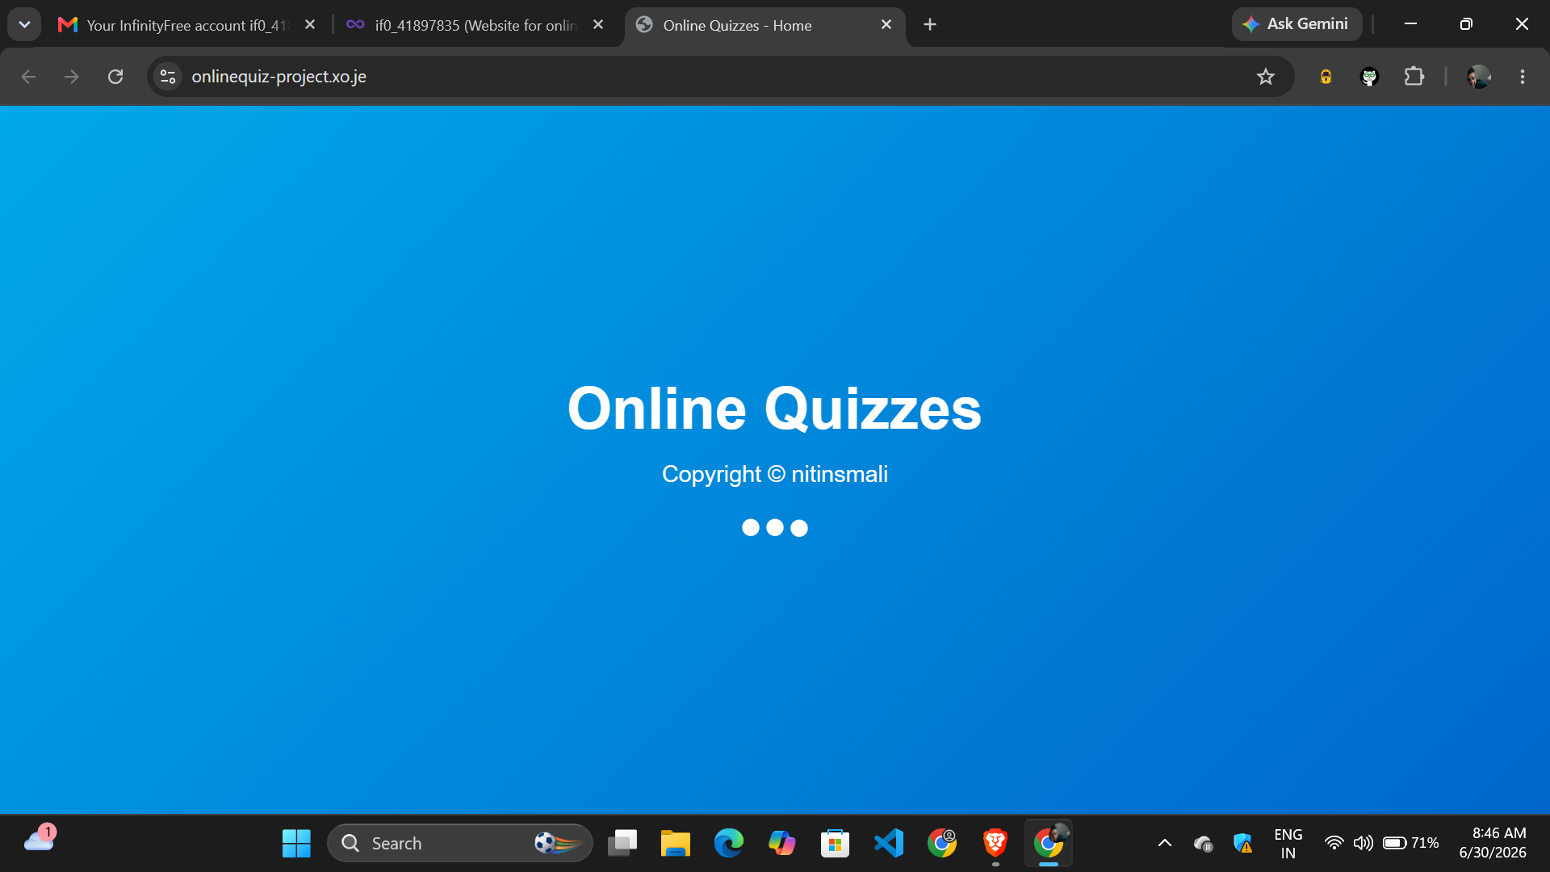1550x872 pixels.
Task: Open the OneDrive cloud tray icon
Action: [x=1203, y=844]
